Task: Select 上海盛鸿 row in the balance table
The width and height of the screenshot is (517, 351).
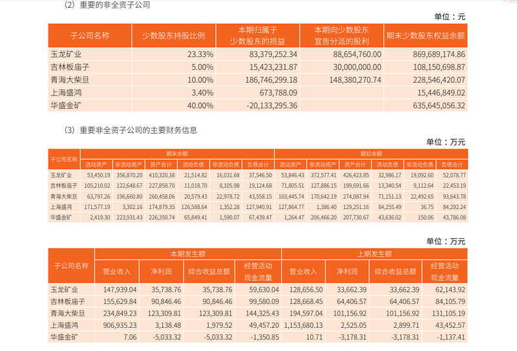Action: point(258,207)
